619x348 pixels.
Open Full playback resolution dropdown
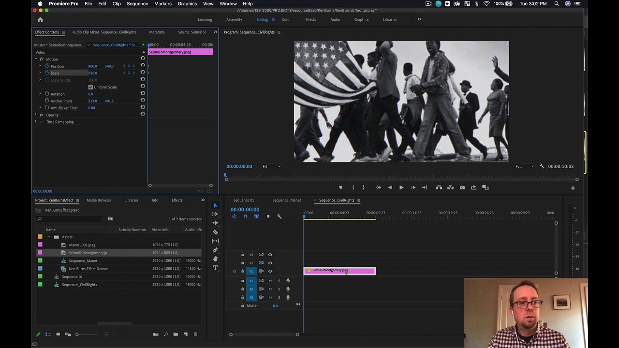[x=524, y=166]
